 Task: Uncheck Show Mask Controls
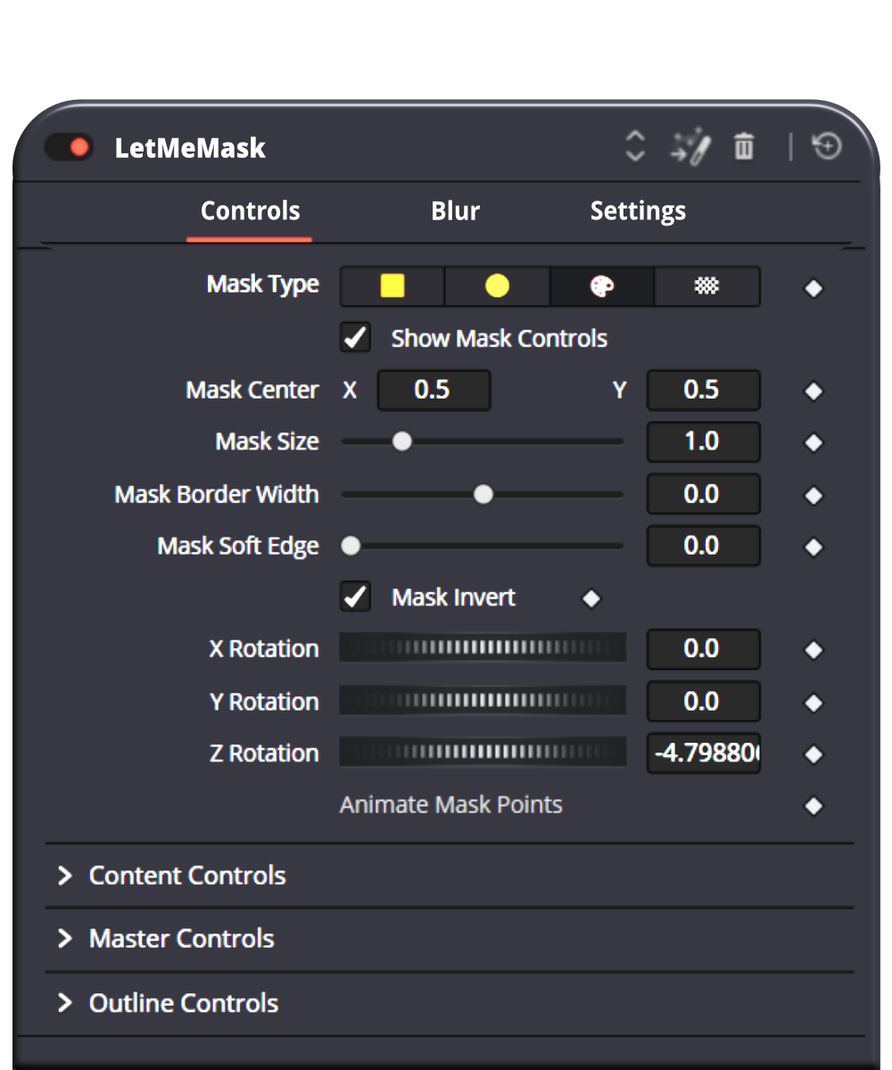355,339
